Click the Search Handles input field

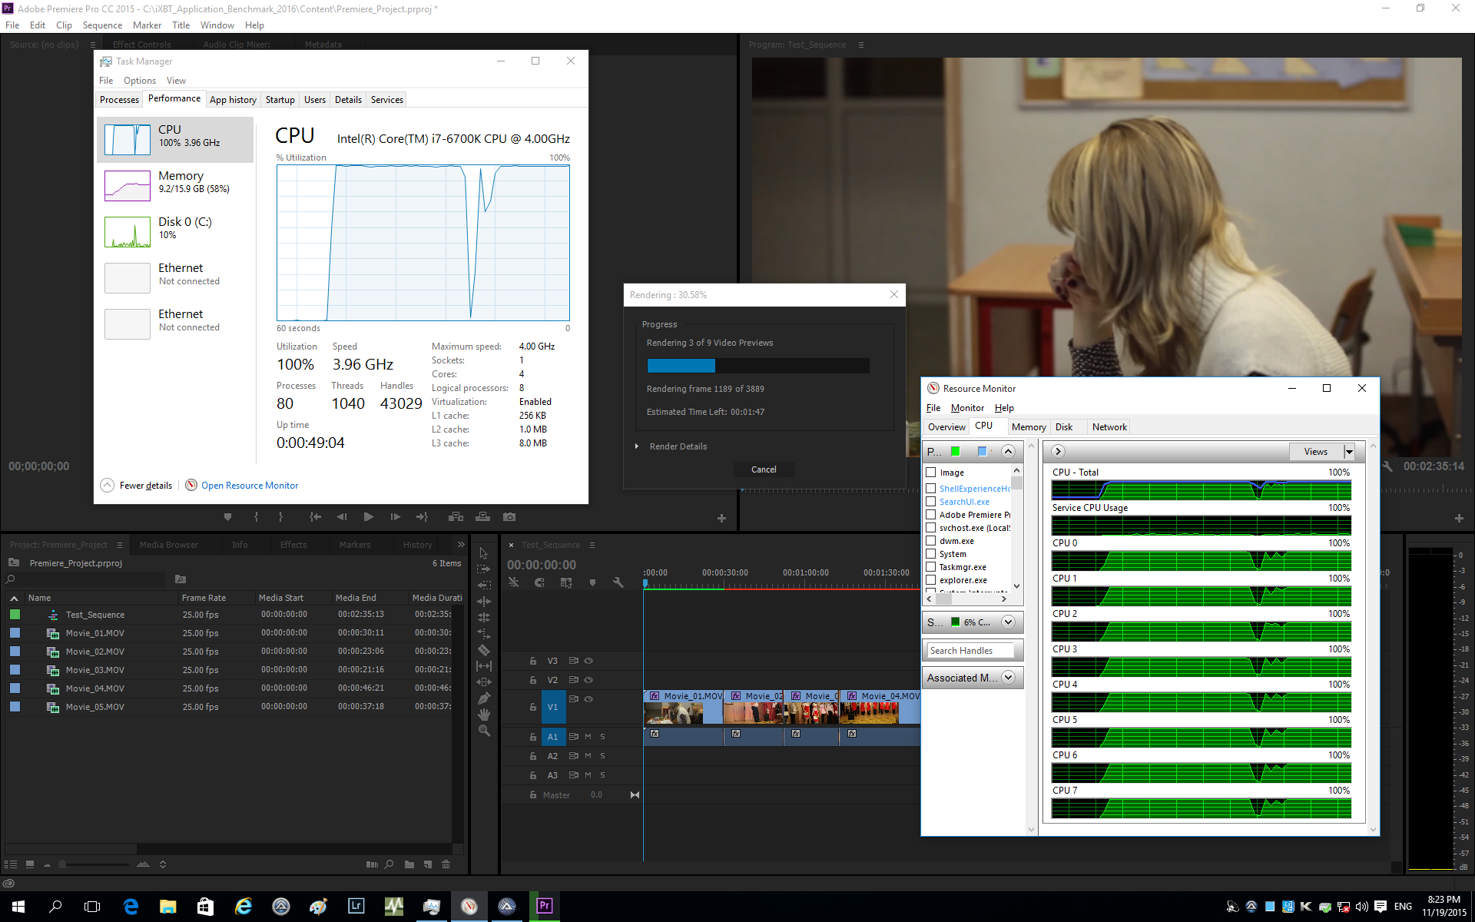pyautogui.click(x=970, y=651)
